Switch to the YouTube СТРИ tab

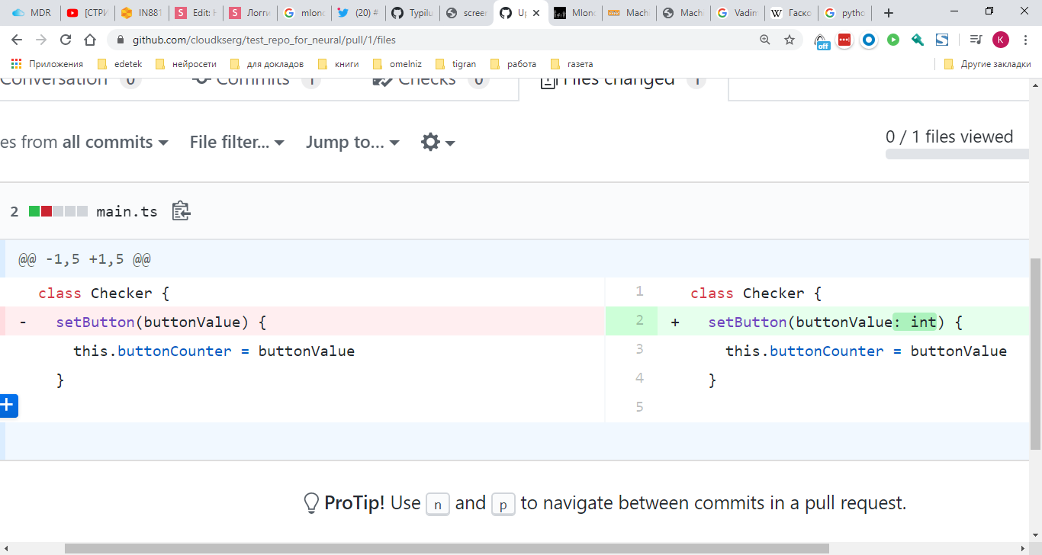coord(86,13)
